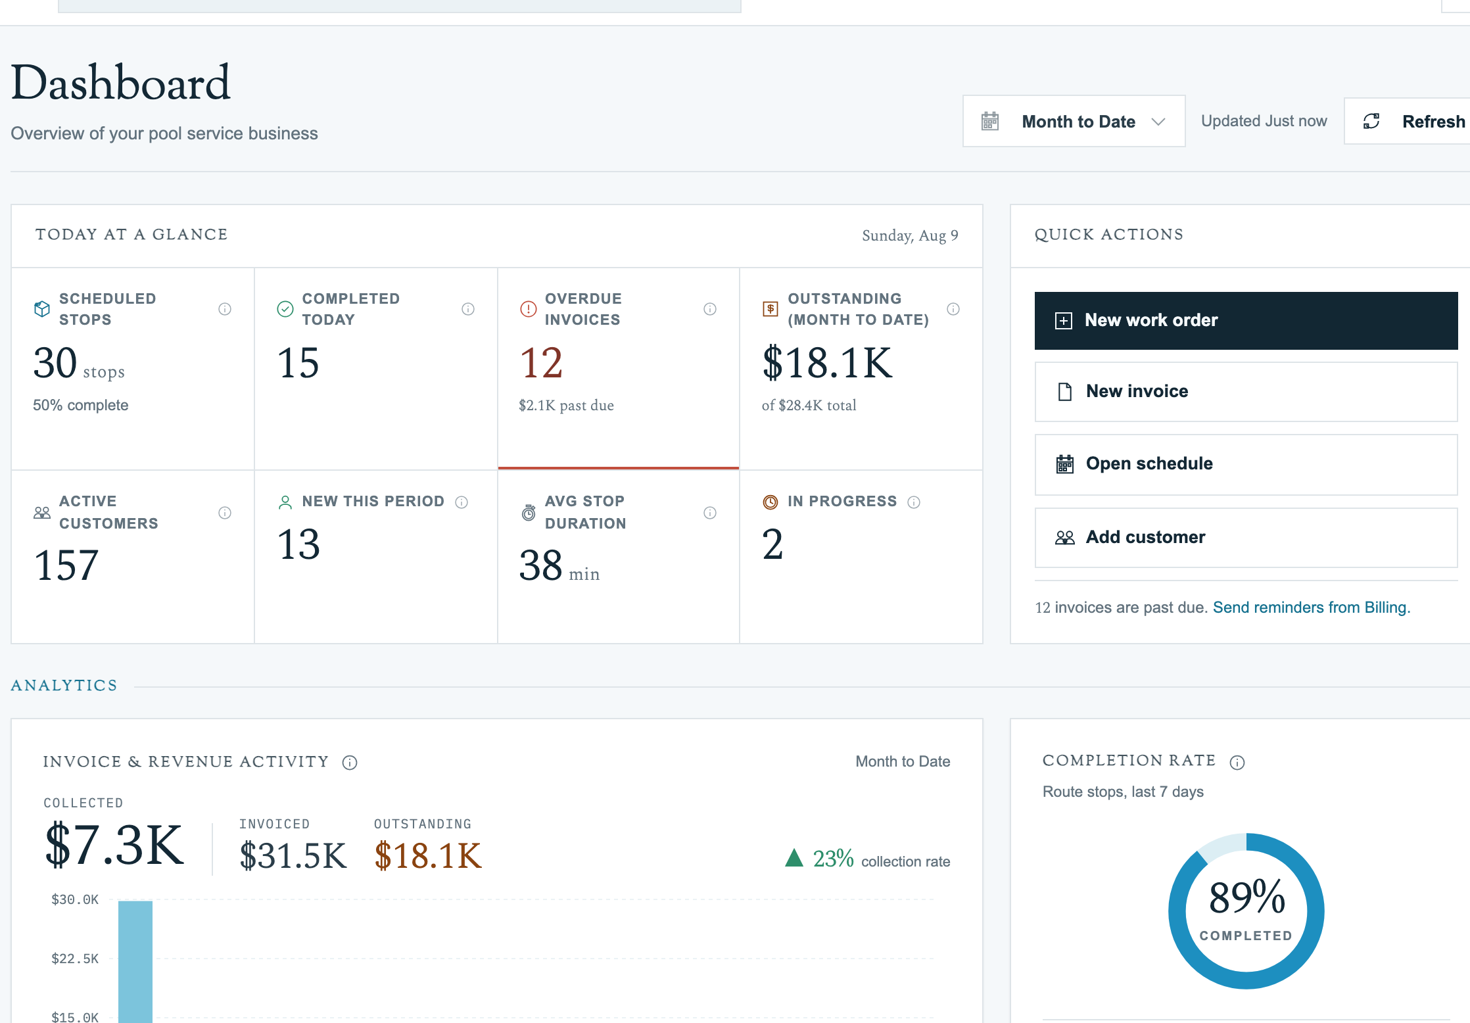Click the overdue invoices count 12
This screenshot has height=1023, width=1470.
pos(541,364)
